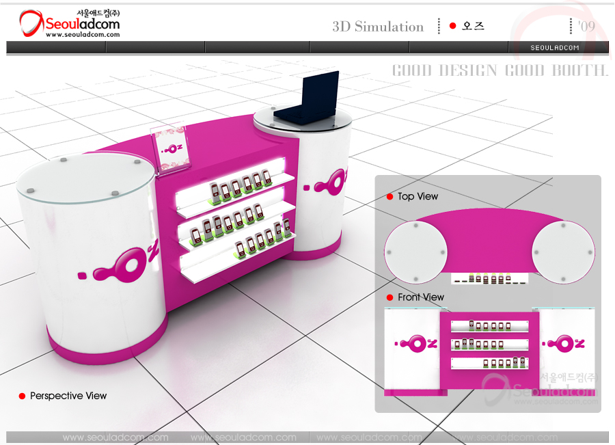This screenshot has width=615, height=445.
Task: Select the 3D Simulation title text
Action: click(378, 27)
